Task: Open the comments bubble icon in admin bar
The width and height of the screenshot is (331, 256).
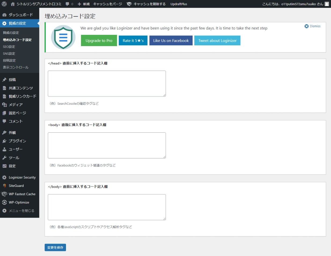Action: (67, 4)
